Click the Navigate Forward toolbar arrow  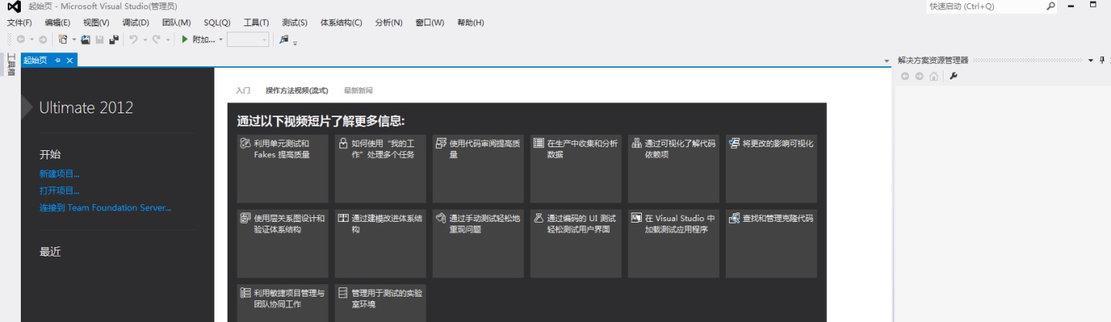click(42, 39)
